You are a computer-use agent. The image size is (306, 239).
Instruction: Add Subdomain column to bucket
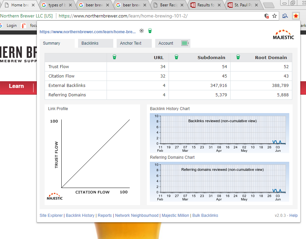pos(176,57)
